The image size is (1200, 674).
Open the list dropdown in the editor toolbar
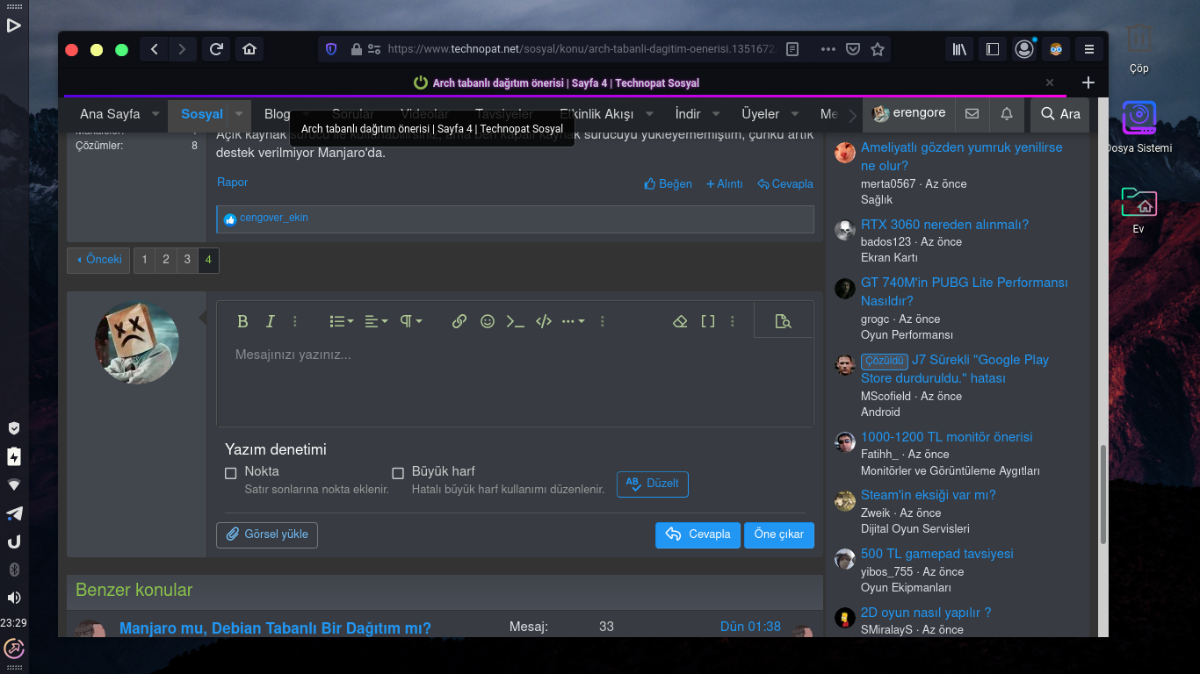pyautogui.click(x=342, y=321)
